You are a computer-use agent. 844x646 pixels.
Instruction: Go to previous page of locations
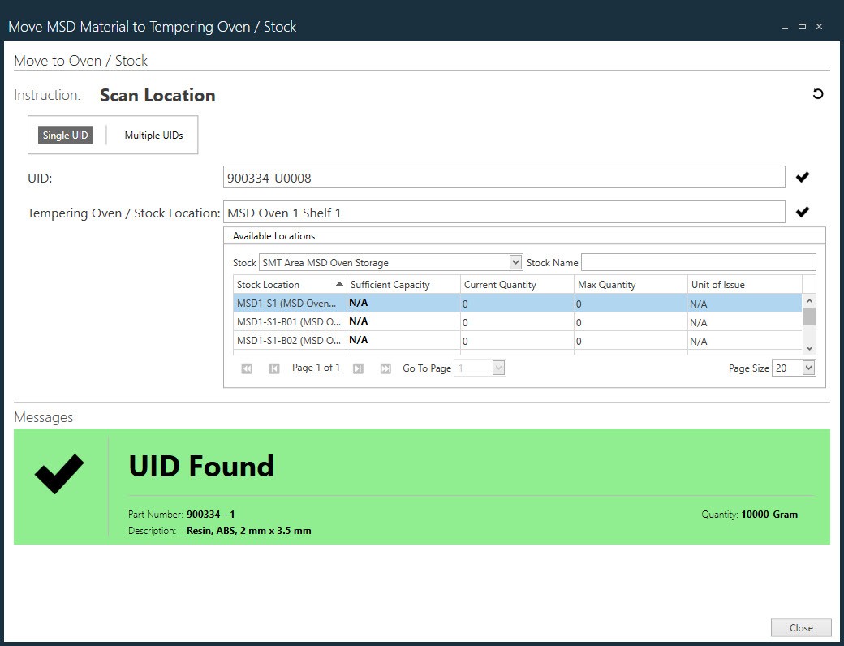(x=274, y=368)
